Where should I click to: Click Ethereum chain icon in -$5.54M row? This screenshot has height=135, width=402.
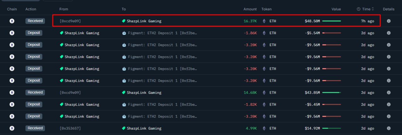pos(12,33)
